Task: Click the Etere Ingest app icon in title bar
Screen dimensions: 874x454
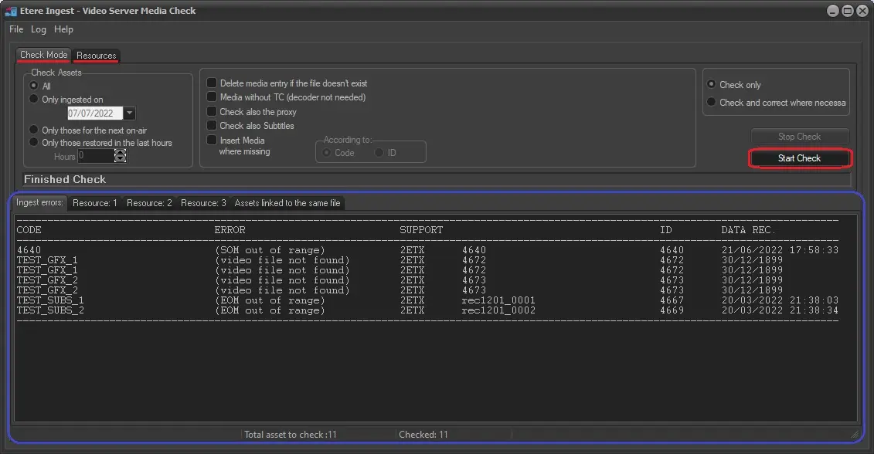Action: coord(11,11)
